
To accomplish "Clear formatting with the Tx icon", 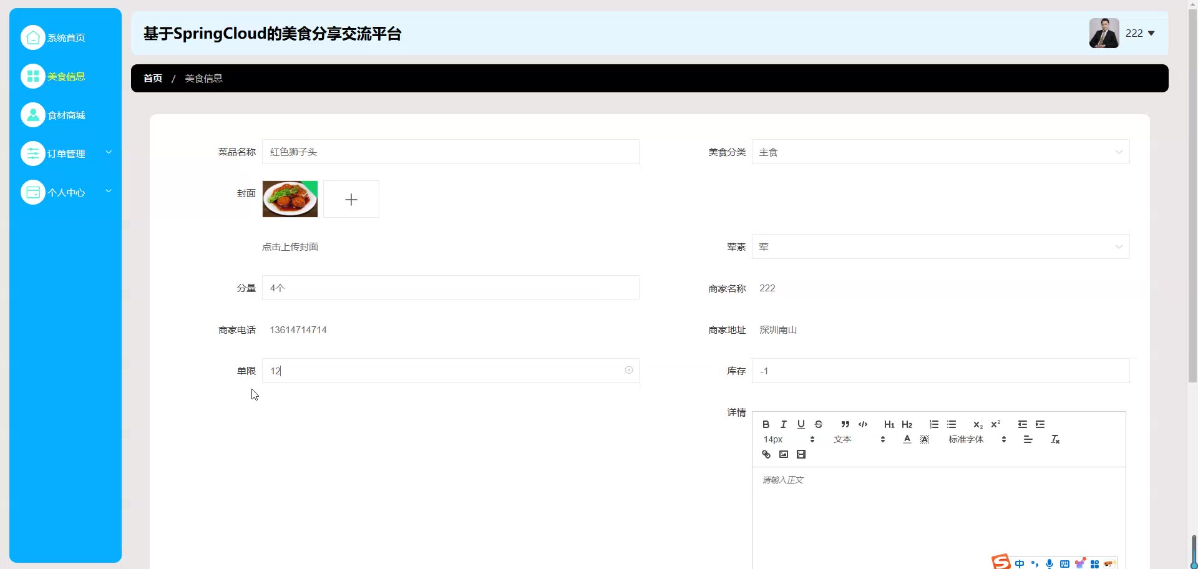I will [1055, 439].
